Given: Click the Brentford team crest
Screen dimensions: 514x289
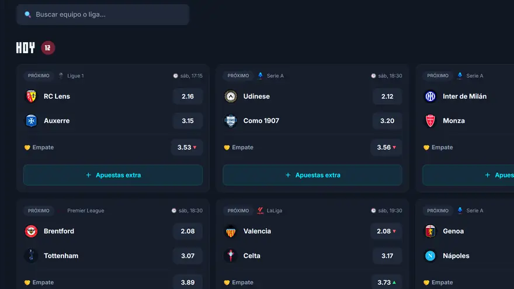Looking at the screenshot, I should 31,231.
